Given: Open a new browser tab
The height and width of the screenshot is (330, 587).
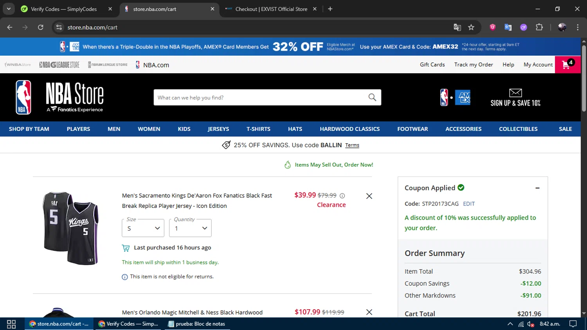Looking at the screenshot, I should pyautogui.click(x=330, y=9).
